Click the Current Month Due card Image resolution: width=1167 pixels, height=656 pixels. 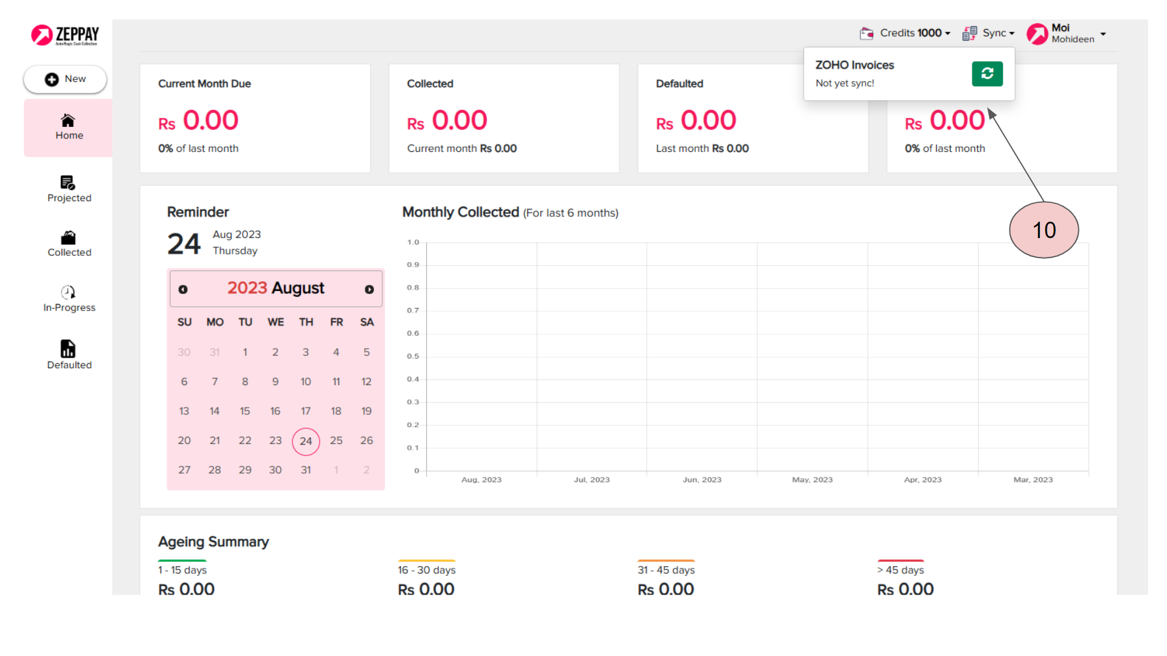click(255, 118)
